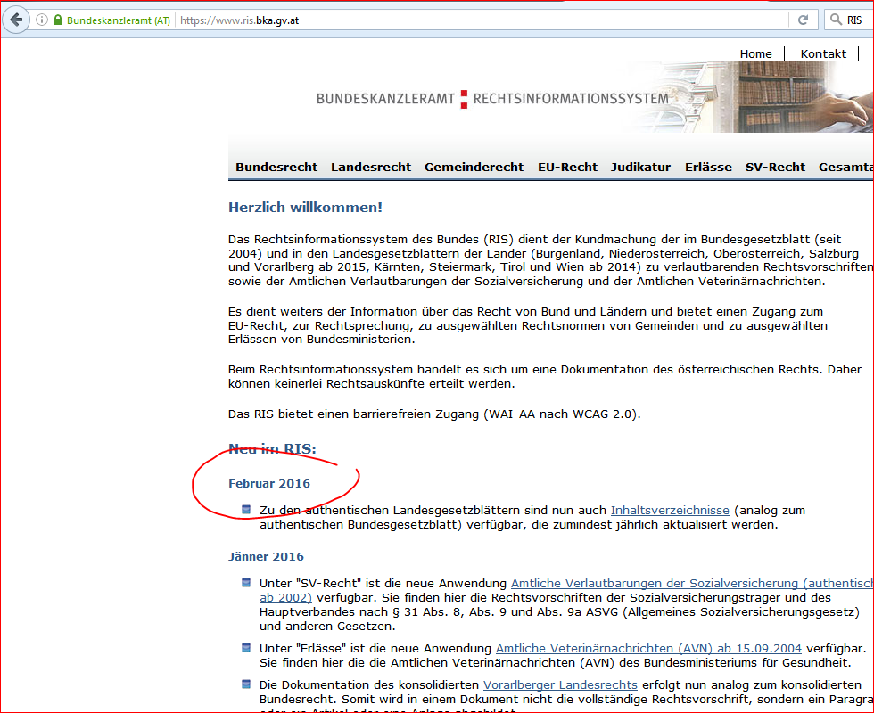Open the site information icon
Screen dimensions: 874x713
41,20
